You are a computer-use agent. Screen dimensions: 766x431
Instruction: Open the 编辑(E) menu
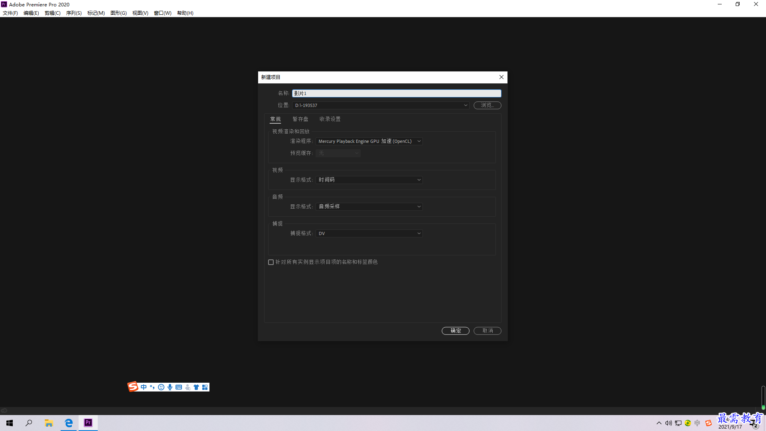[31, 13]
